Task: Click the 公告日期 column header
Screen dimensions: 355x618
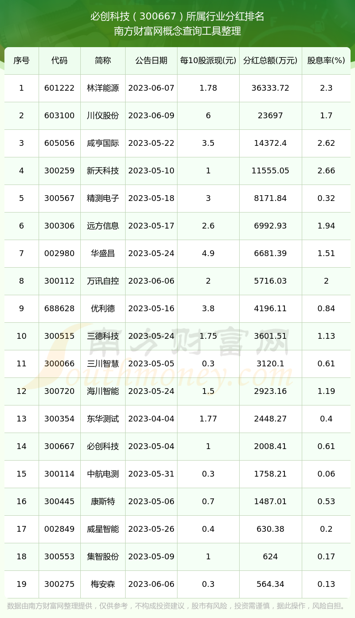Action: 151,60
